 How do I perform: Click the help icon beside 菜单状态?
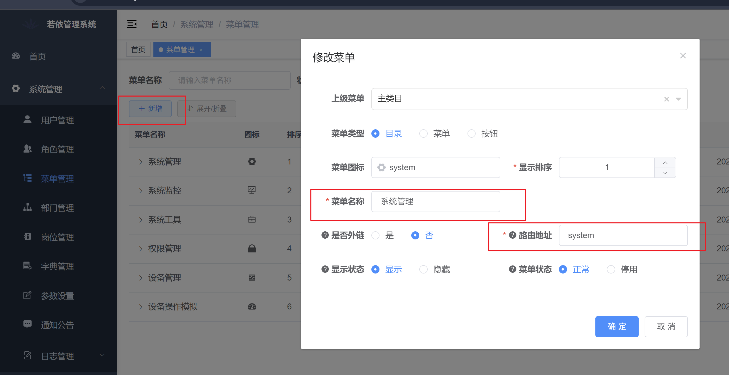tap(513, 269)
